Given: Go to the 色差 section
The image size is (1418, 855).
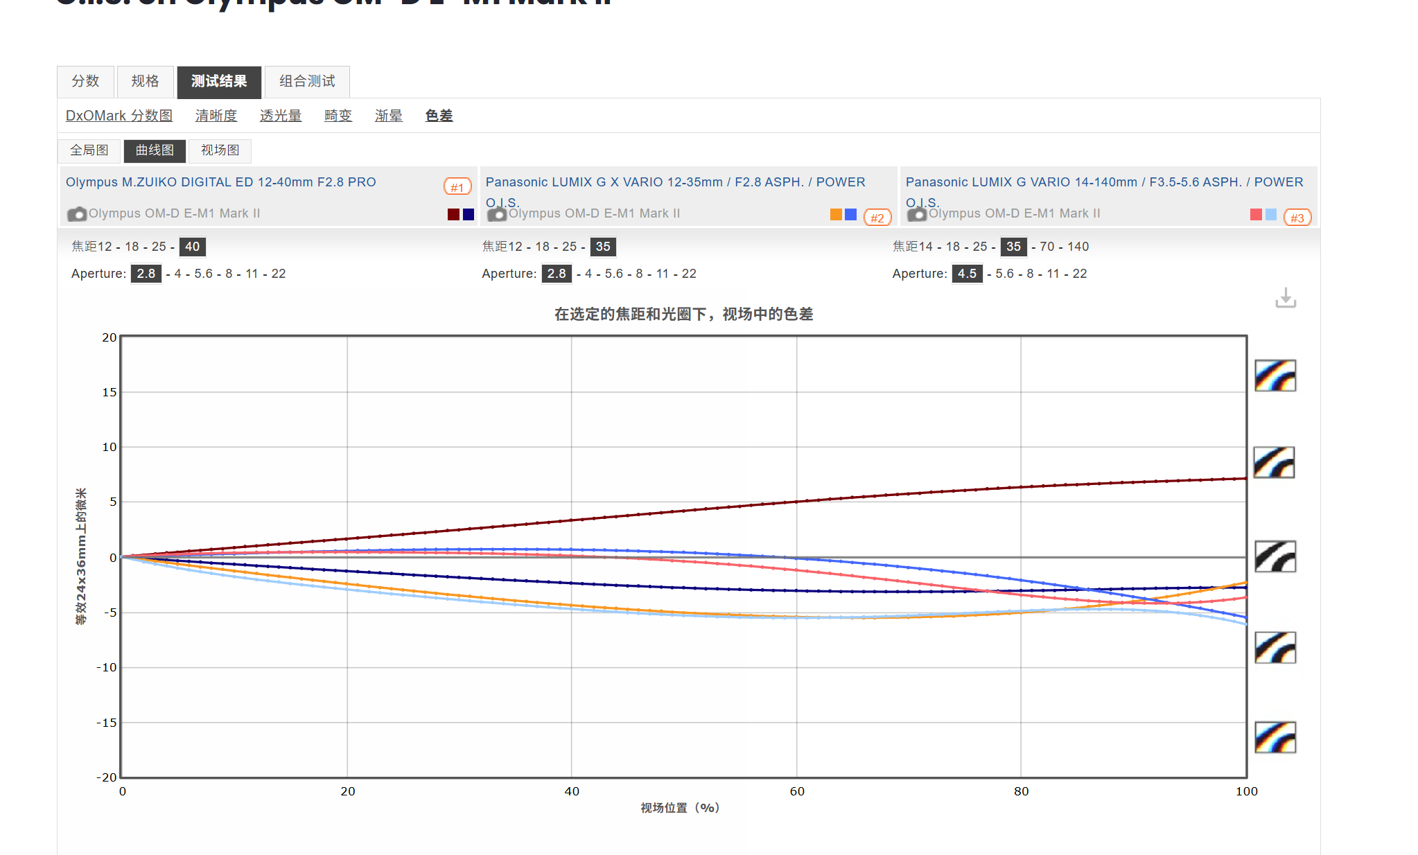Looking at the screenshot, I should point(439,116).
